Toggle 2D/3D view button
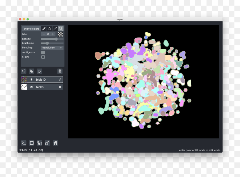This screenshot has height=177, width=240. coord(32,143)
